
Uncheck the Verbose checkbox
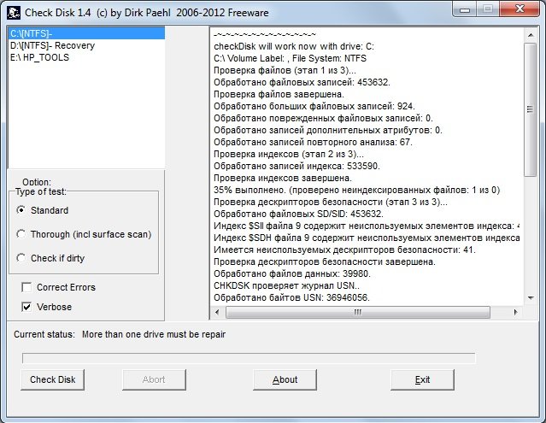(x=27, y=307)
